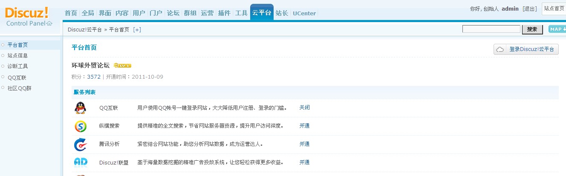Open the 全局 top menu
Image resolution: width=566 pixels, height=176 pixels.
point(88,13)
